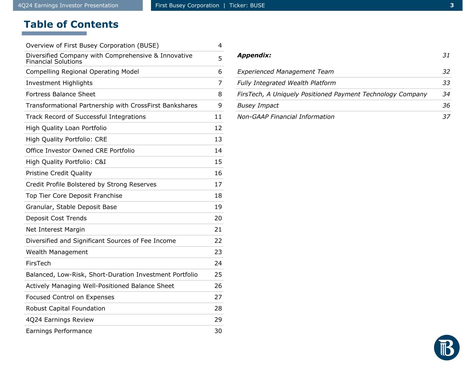Click the Appendix heading
This screenshot has height=368, width=476.
[x=254, y=55]
